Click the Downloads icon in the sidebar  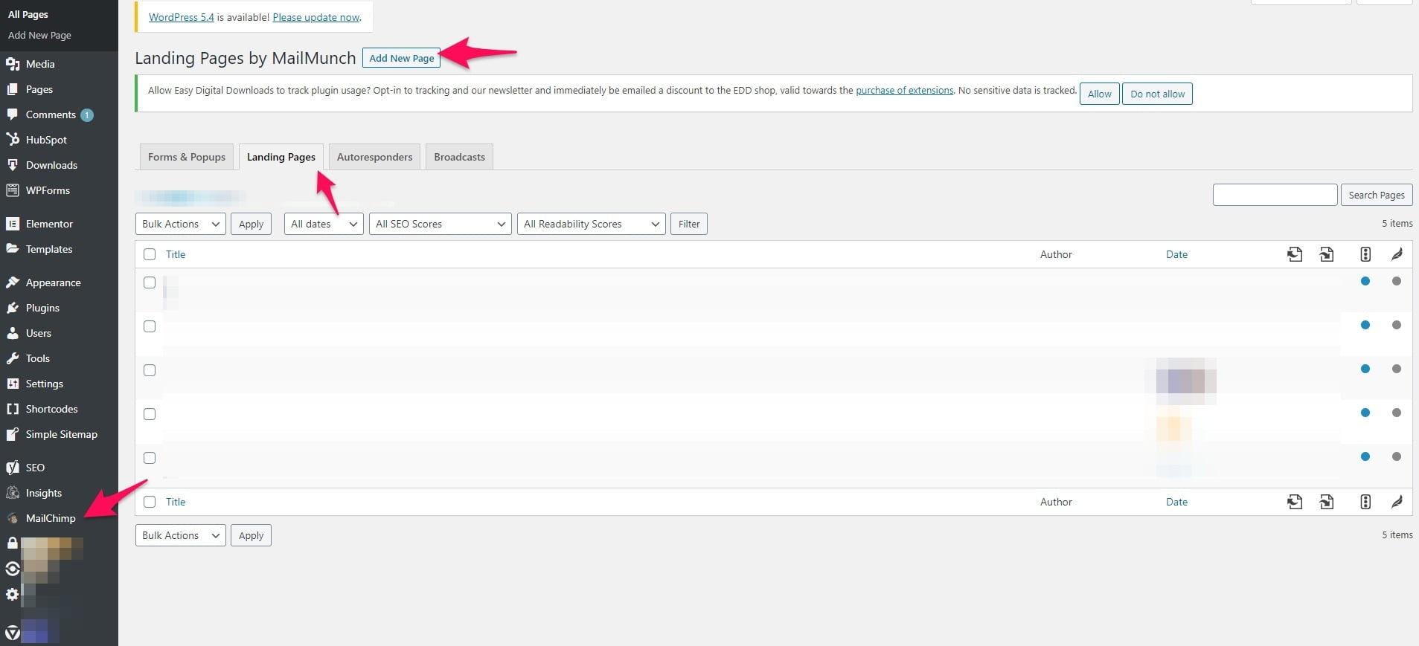coord(13,165)
